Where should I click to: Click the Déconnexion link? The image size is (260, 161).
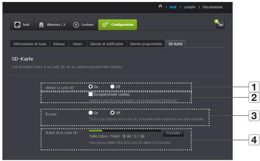pyautogui.click(x=212, y=7)
